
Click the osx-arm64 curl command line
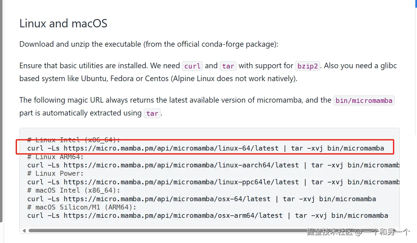click(208, 216)
